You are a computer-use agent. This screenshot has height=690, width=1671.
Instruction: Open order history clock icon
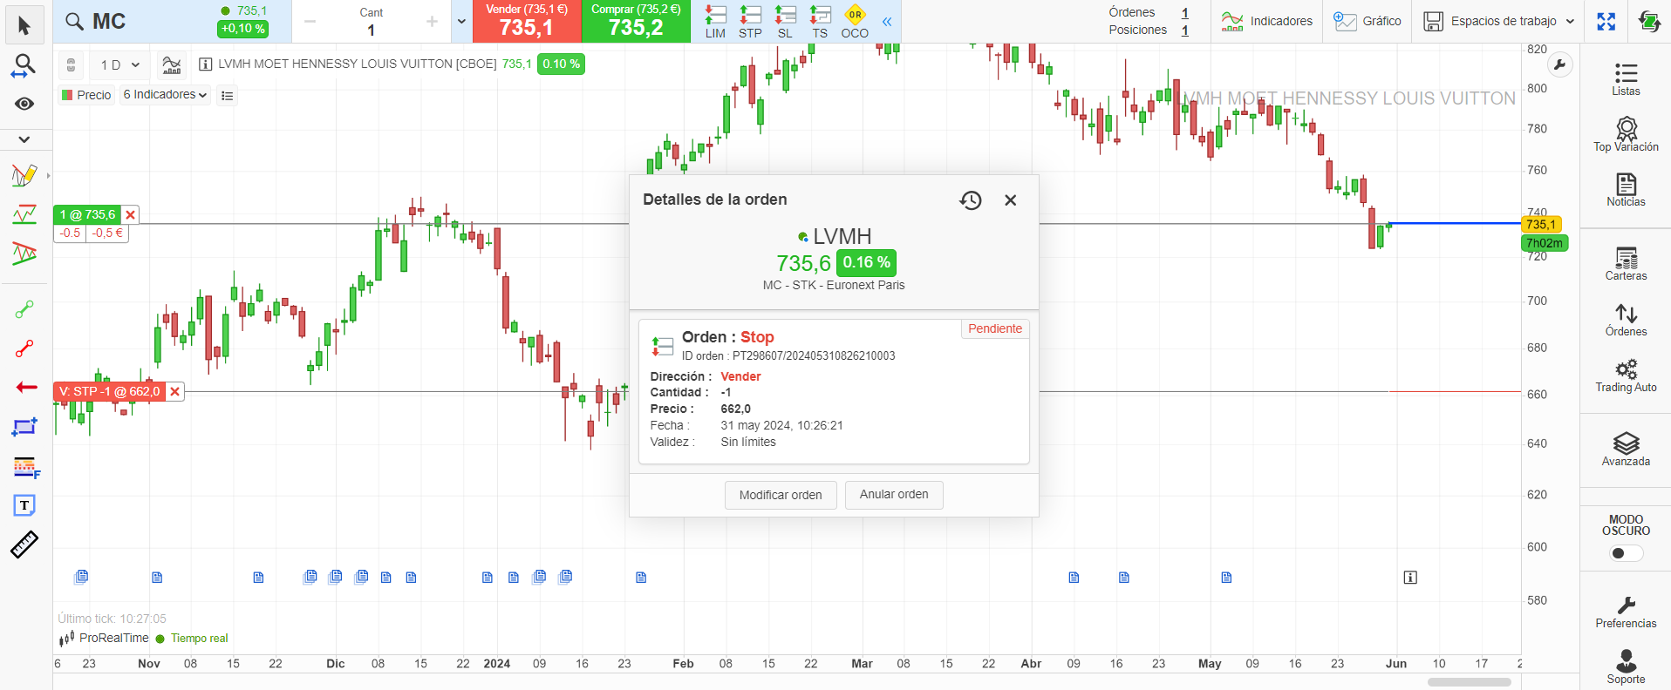[x=971, y=200]
